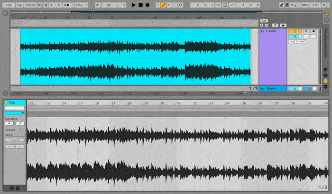
Task: Toggle the metronome button
Action: [x=66, y=5]
